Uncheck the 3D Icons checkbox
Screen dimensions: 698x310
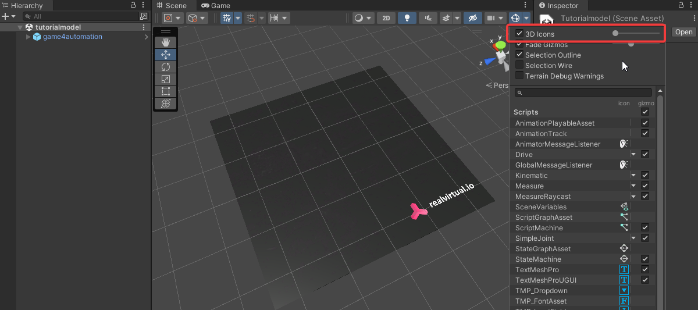pyautogui.click(x=519, y=34)
